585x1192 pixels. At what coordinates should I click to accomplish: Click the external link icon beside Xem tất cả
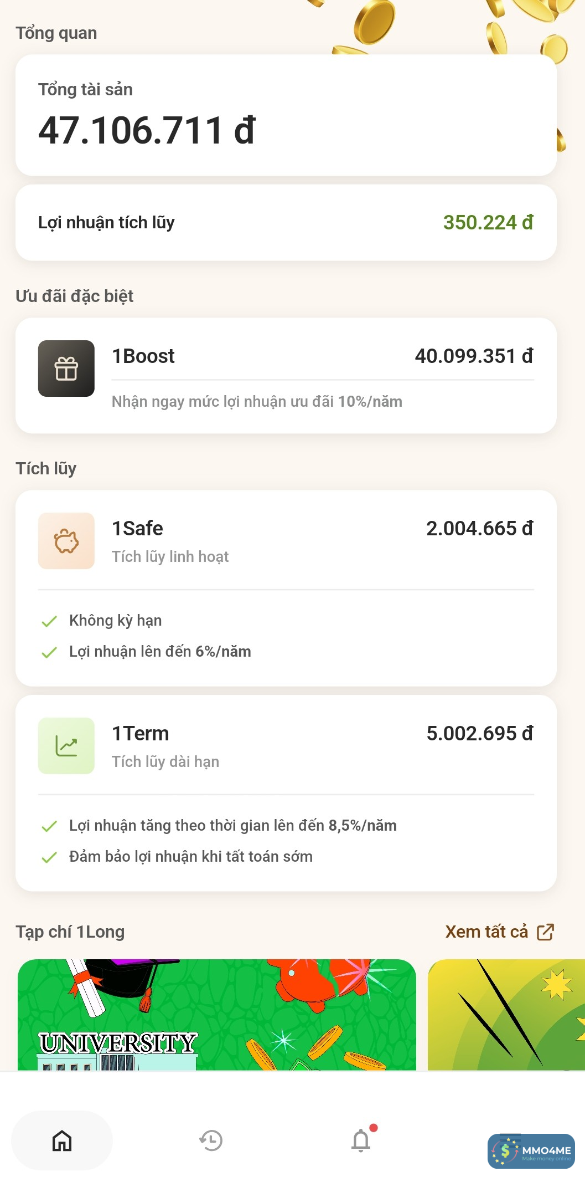click(545, 932)
